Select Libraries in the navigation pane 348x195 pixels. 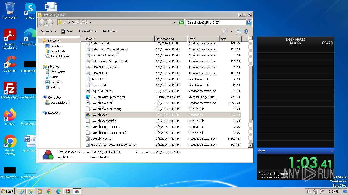[x=54, y=67]
